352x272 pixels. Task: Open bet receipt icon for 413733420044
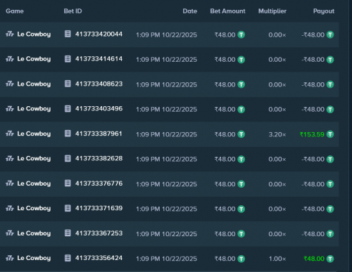click(x=68, y=34)
